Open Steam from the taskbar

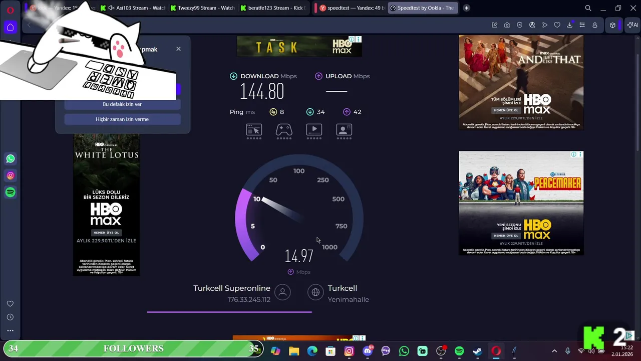[478, 351]
